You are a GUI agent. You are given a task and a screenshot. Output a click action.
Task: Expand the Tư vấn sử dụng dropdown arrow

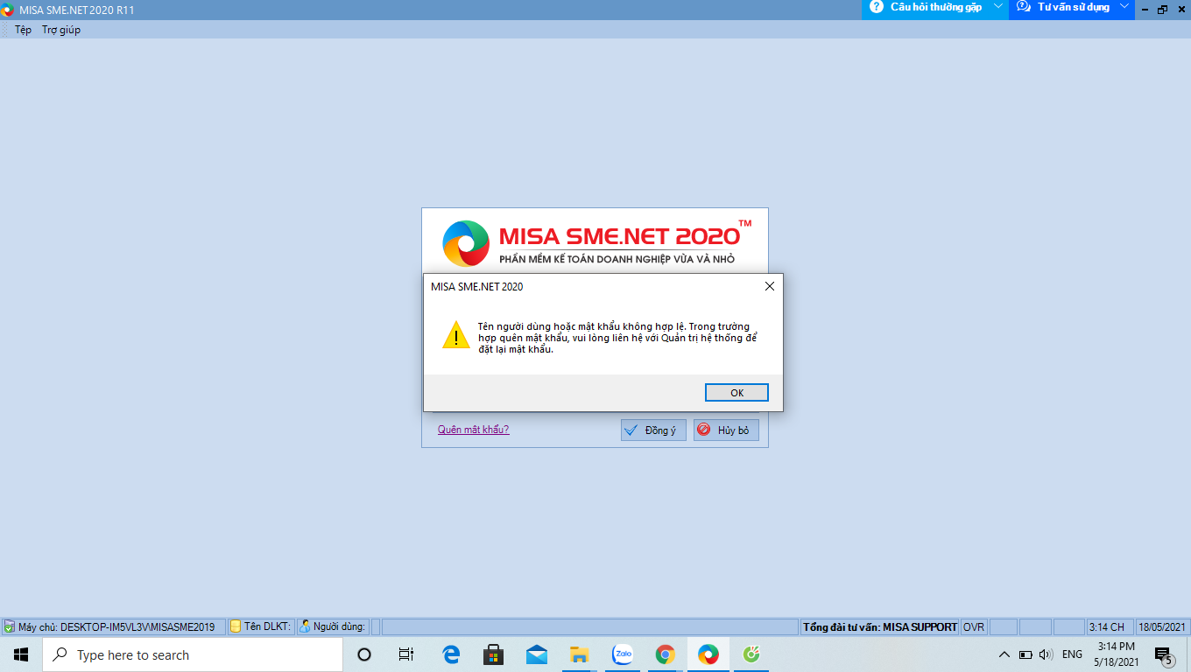click(1124, 7)
